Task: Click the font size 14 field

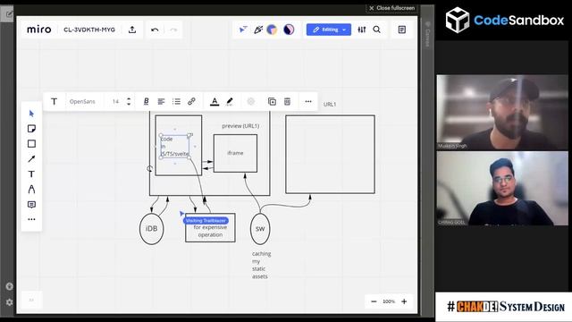Action: [x=115, y=101]
